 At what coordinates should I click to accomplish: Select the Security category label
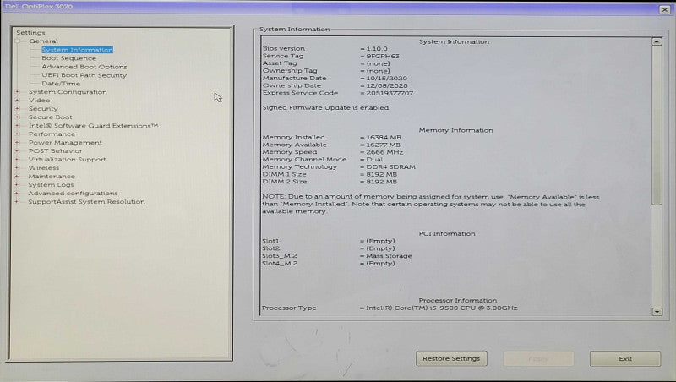coord(43,109)
